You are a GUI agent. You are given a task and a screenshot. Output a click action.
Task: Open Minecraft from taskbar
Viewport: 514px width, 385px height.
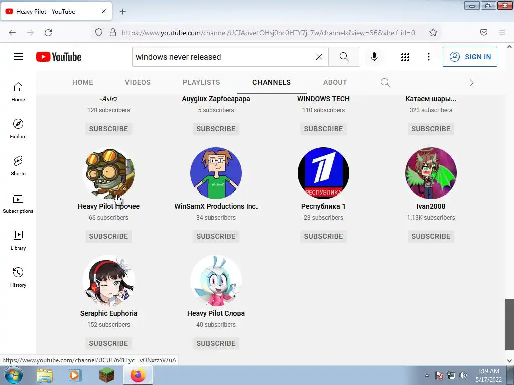click(x=107, y=375)
